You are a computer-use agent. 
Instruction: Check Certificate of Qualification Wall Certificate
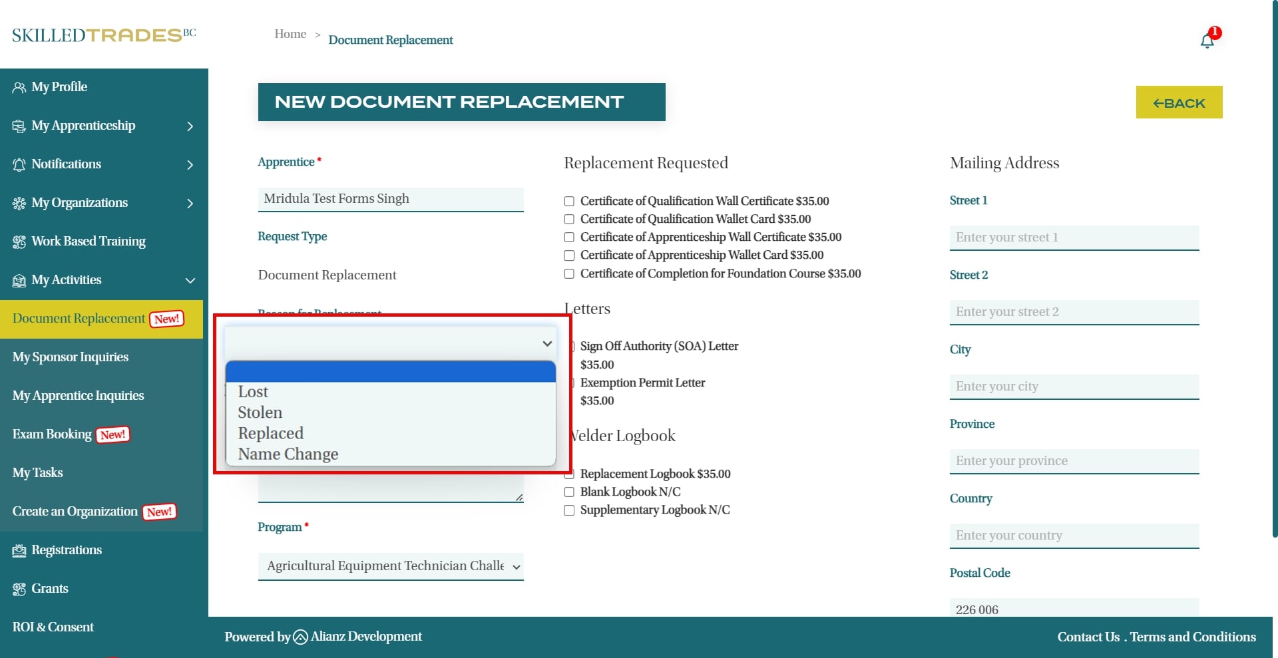coord(569,202)
